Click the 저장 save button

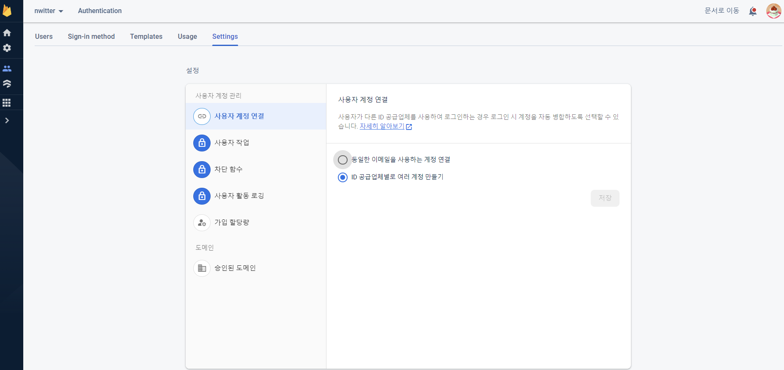(x=605, y=198)
